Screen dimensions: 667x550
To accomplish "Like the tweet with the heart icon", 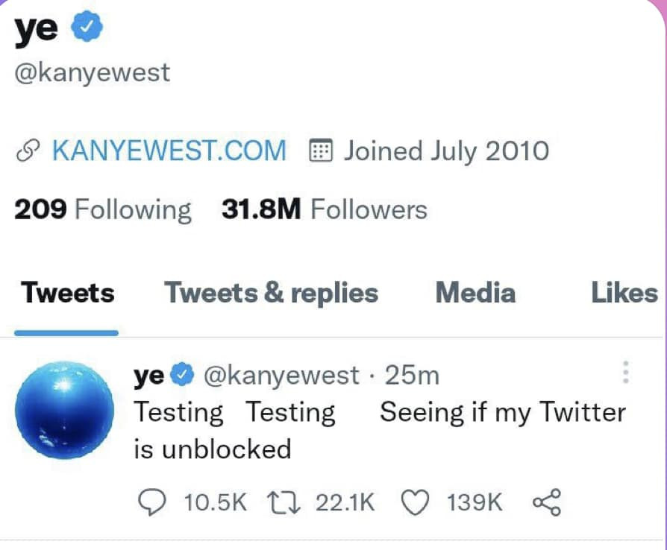I will 414,503.
